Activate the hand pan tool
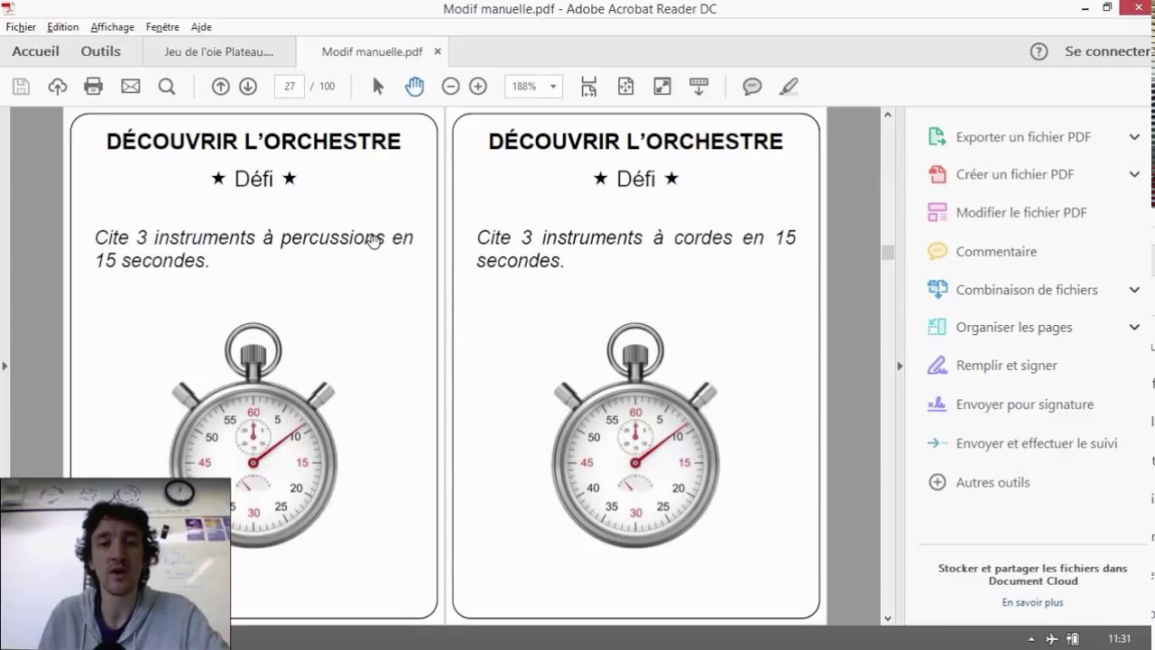This screenshot has height=650, width=1155. coord(414,87)
